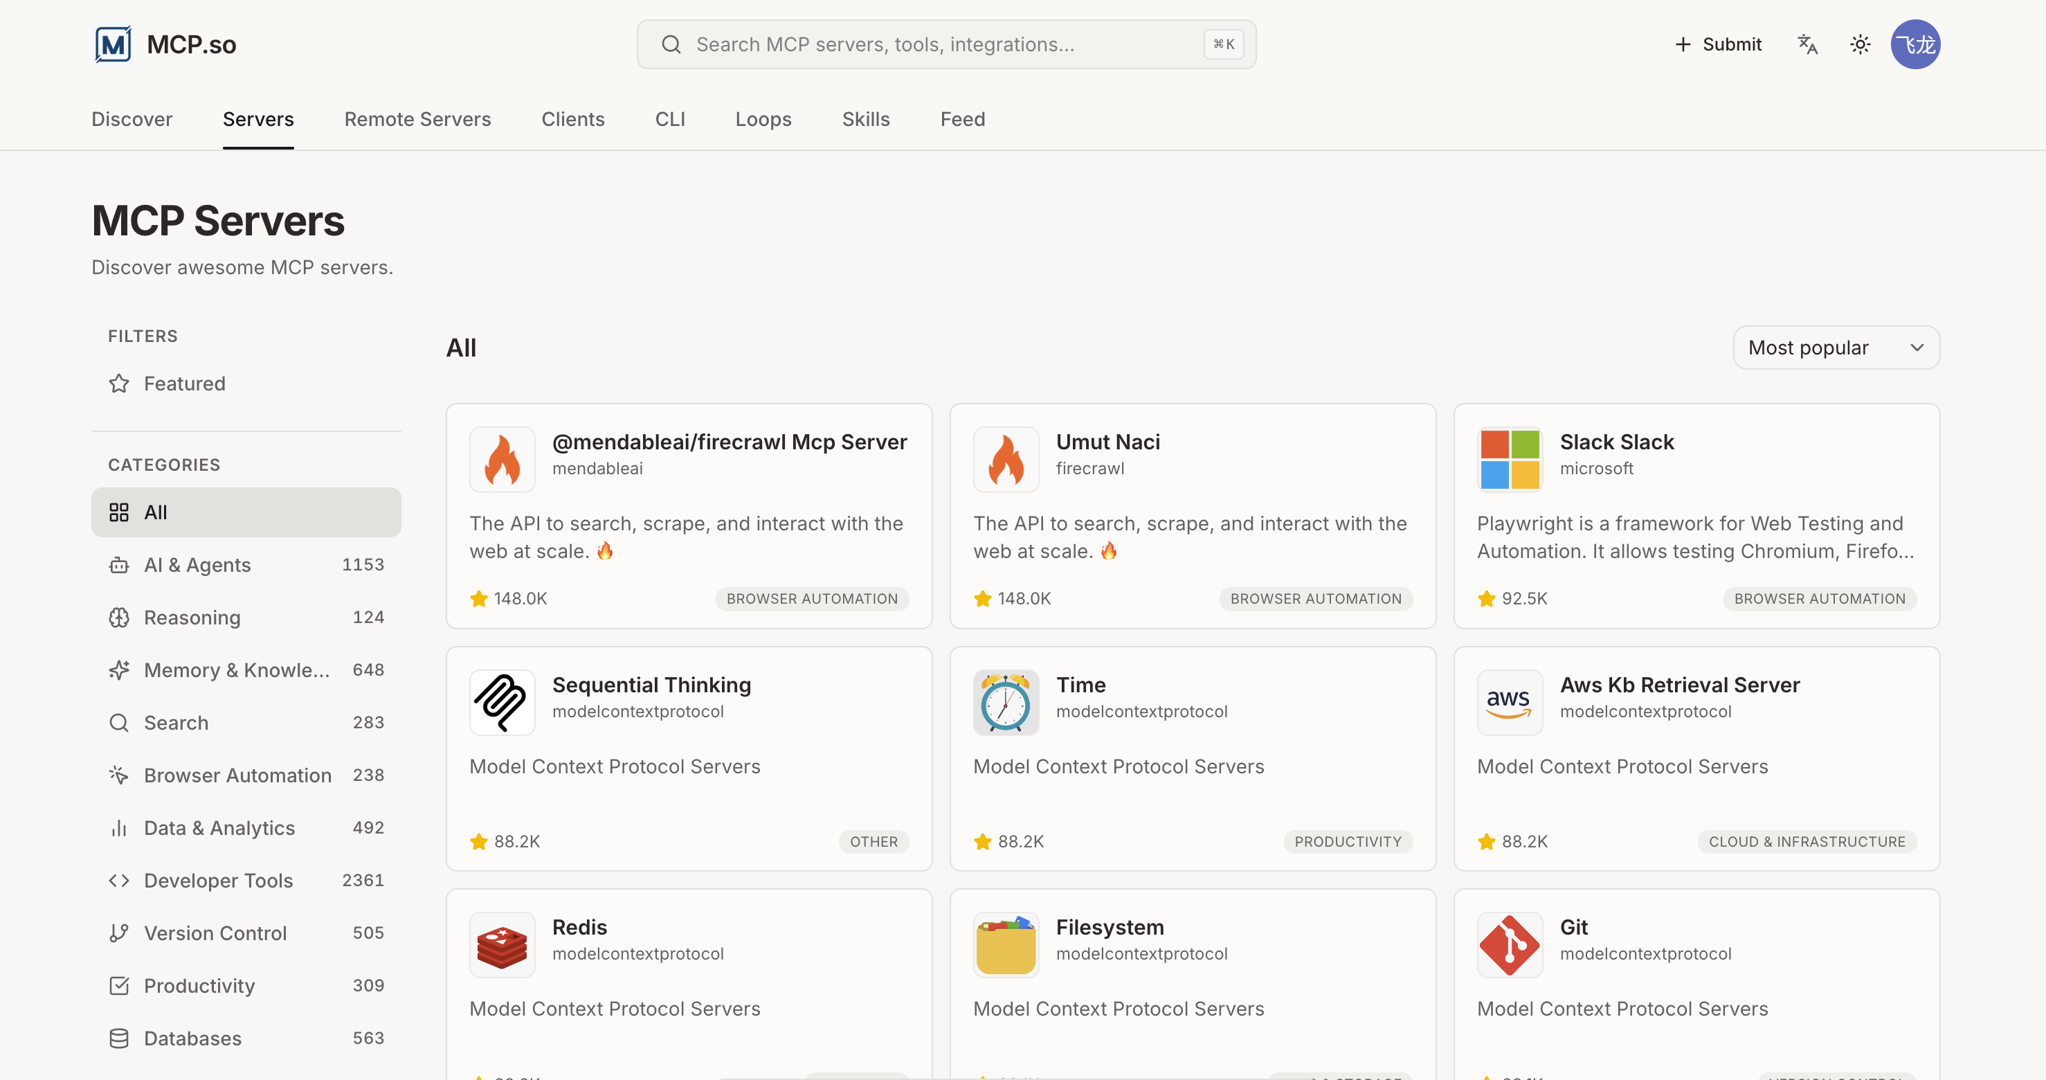Click the Filesystem server title
The height and width of the screenshot is (1080, 2046).
(x=1110, y=928)
